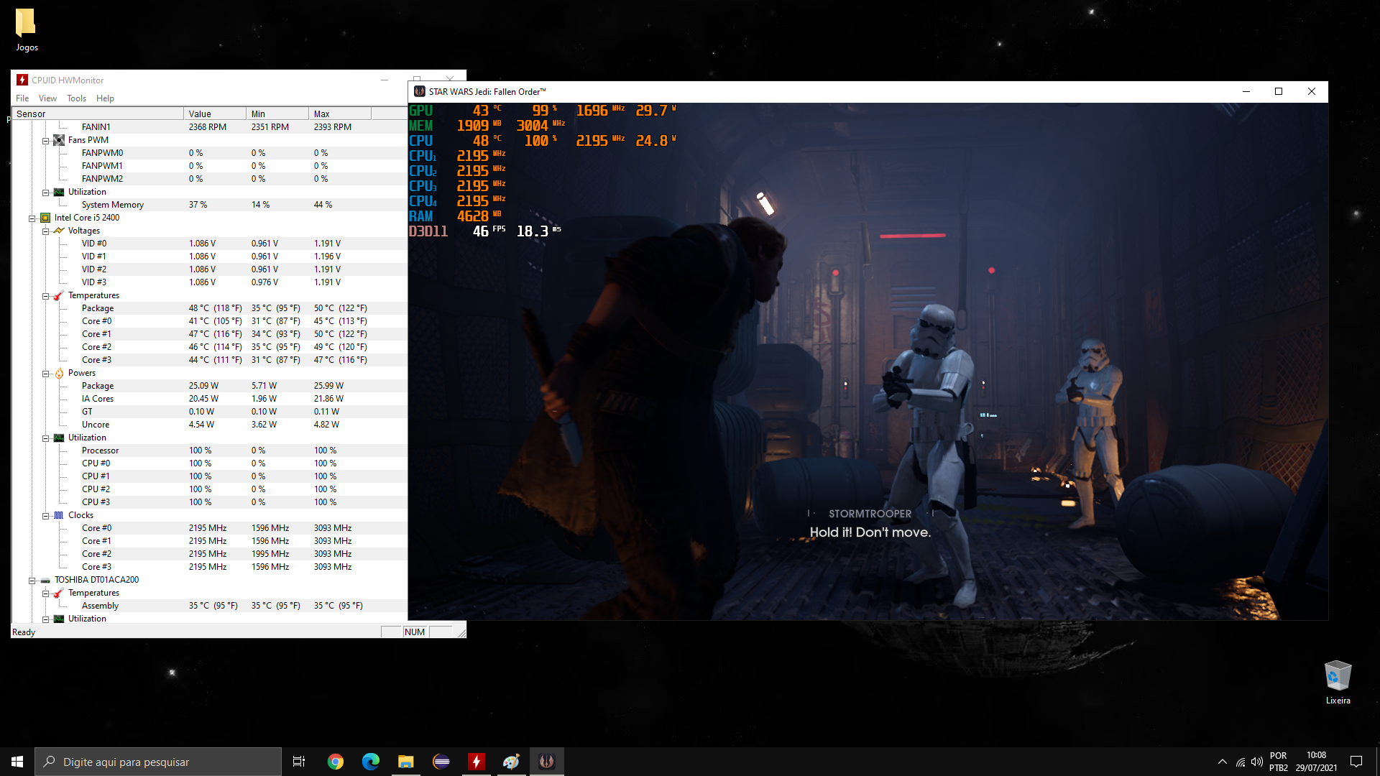This screenshot has width=1380, height=776.
Task: Minimize the HWMonitor window
Action: click(x=385, y=80)
